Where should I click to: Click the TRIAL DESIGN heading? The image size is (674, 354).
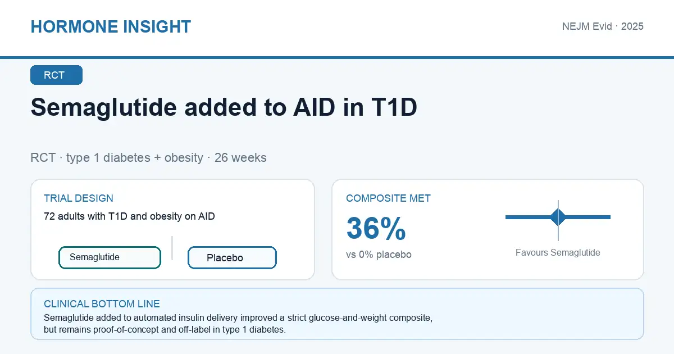(79, 198)
